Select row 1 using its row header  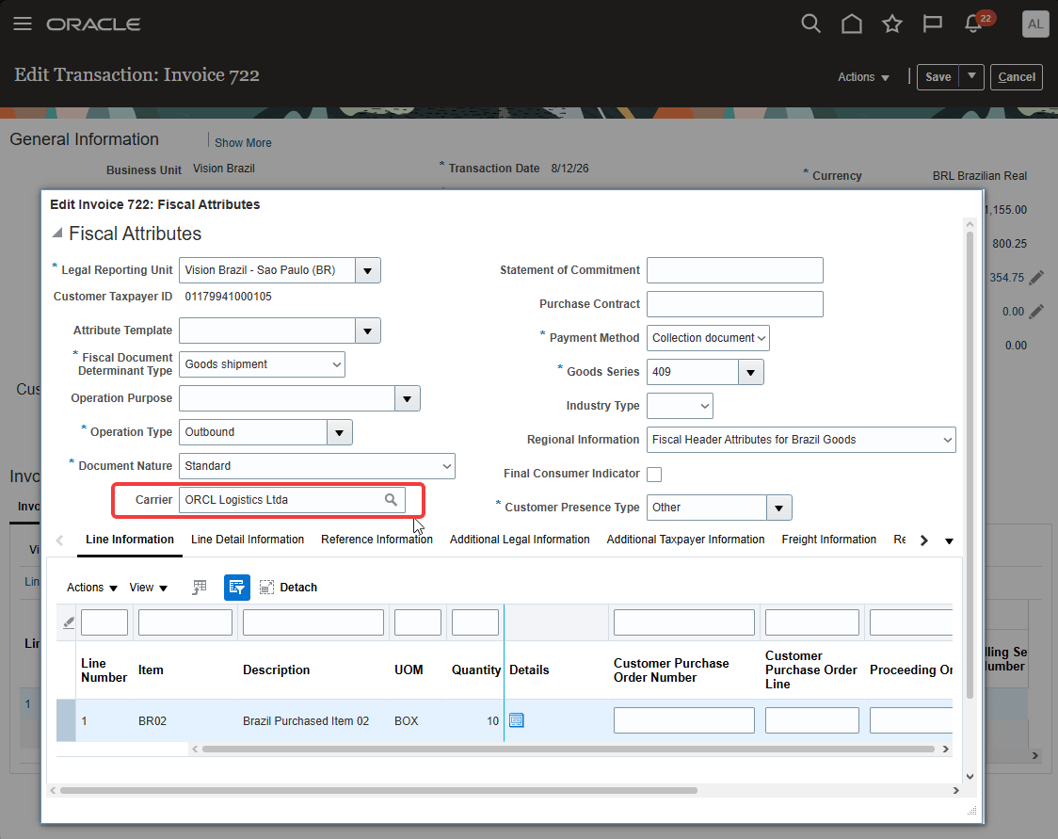[x=66, y=720]
